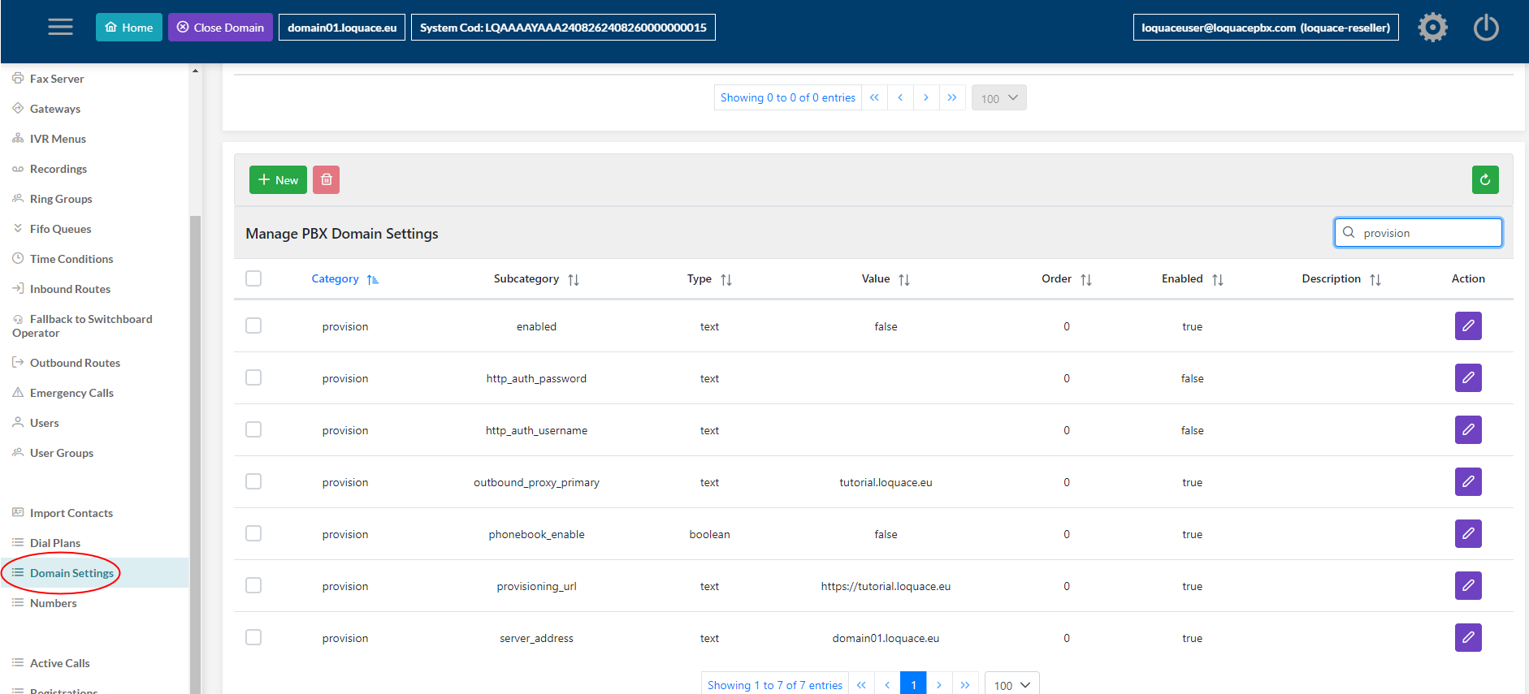Open upper page size 100 dropdown

pyautogui.click(x=998, y=98)
